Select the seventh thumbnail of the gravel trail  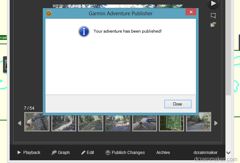[x=198, y=122]
